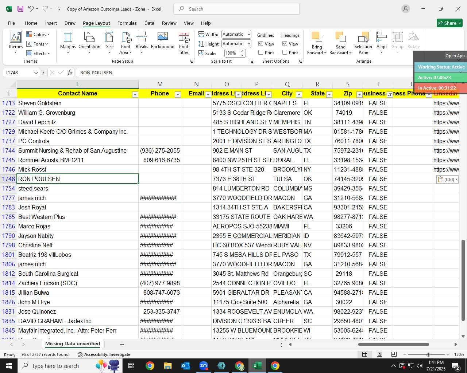
Task: Click the Undo arrow icon
Action: click(x=31, y=9)
